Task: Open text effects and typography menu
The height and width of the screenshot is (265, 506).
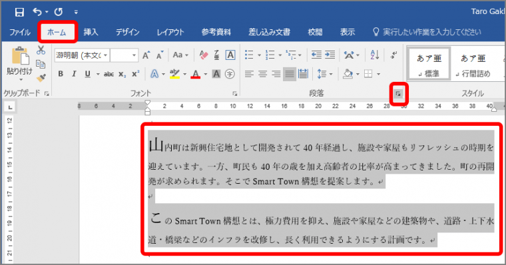Action: (158, 74)
